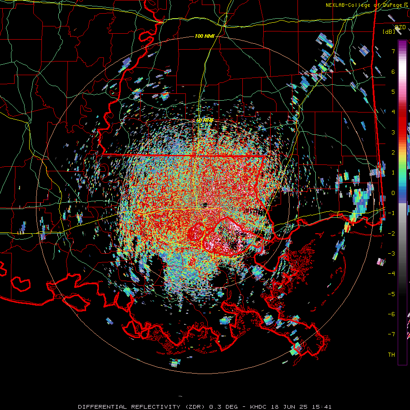Click the -4 value on the dB scale
Image resolution: width=410 pixels, height=410 pixels.
click(x=391, y=274)
